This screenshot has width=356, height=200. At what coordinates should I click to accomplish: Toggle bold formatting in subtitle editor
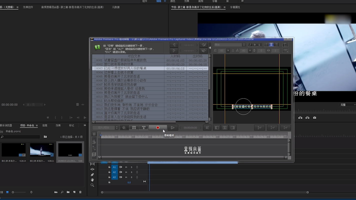[x=255, y=45]
